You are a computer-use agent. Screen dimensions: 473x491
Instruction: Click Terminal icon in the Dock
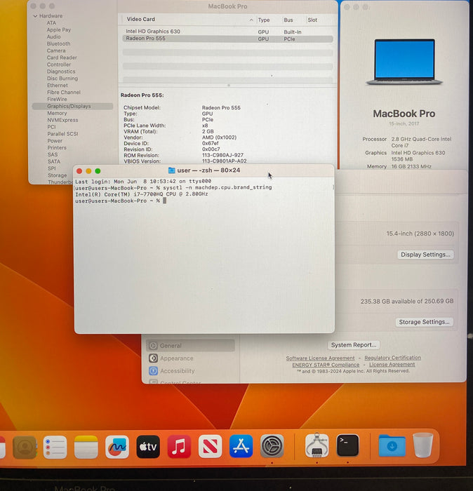pyautogui.click(x=347, y=445)
